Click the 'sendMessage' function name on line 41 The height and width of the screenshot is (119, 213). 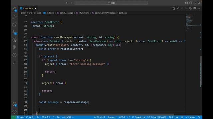click(x=63, y=37)
